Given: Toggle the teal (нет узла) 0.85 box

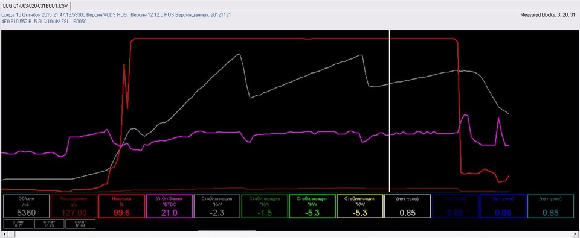Looking at the screenshot, I should pos(551,206).
